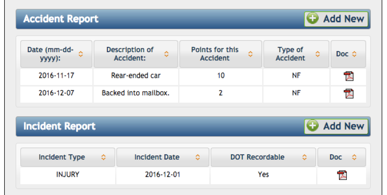
Task: Click the 2016-12-01 incident date cell
Action: (163, 175)
